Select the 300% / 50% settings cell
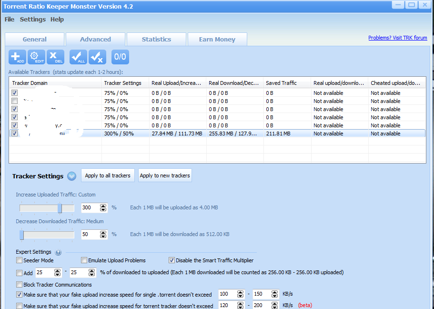The width and height of the screenshot is (434, 309). [125, 134]
